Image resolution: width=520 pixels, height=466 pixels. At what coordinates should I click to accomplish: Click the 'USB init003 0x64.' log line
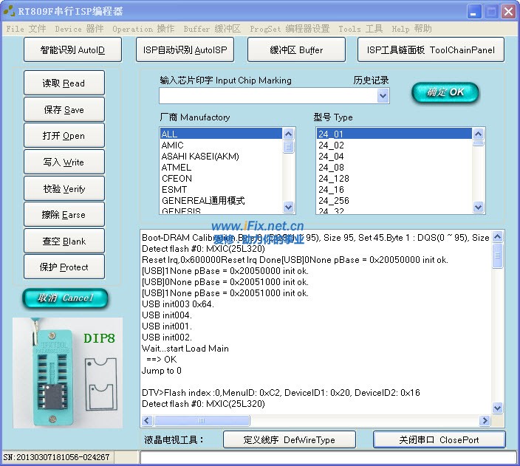(x=178, y=304)
